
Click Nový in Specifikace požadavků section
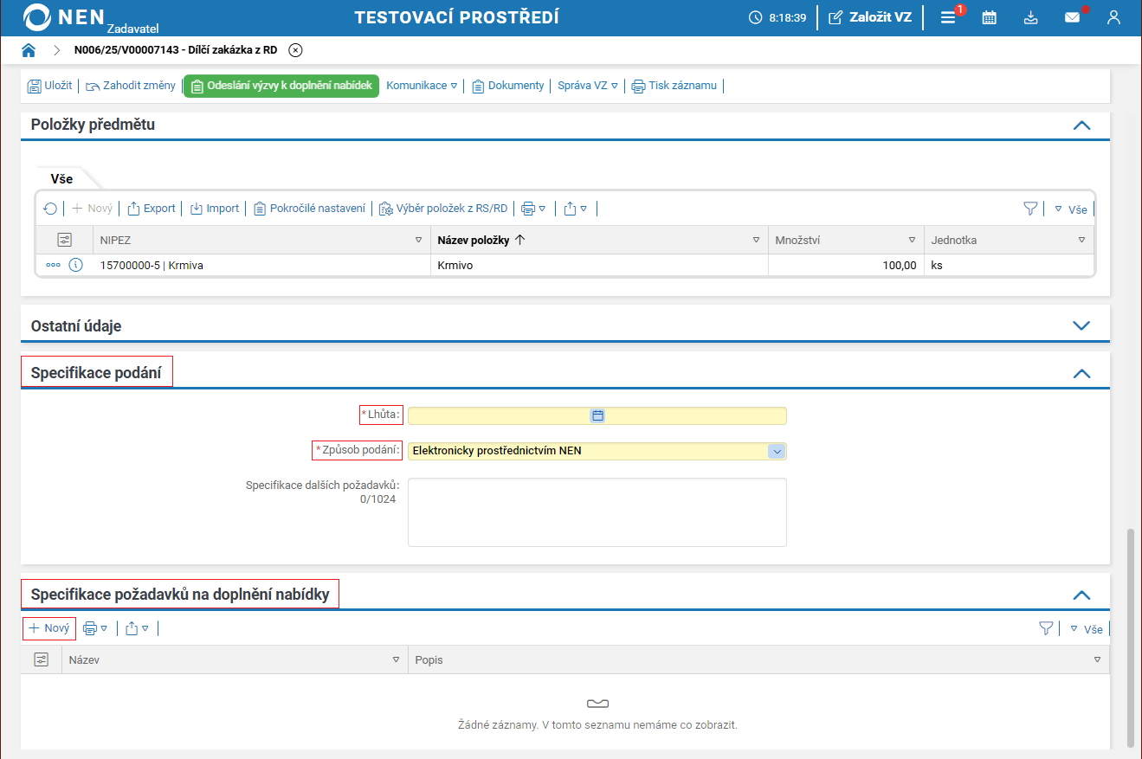(49, 628)
